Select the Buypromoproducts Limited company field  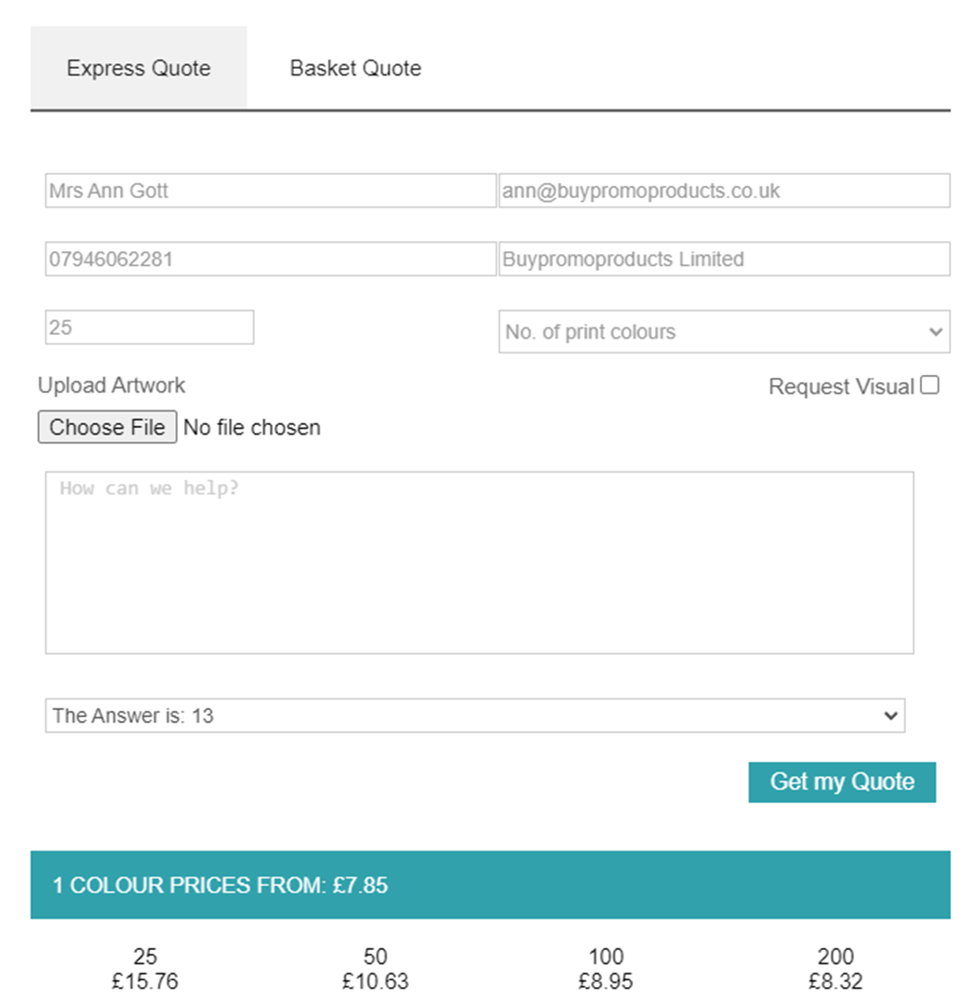coord(724,259)
